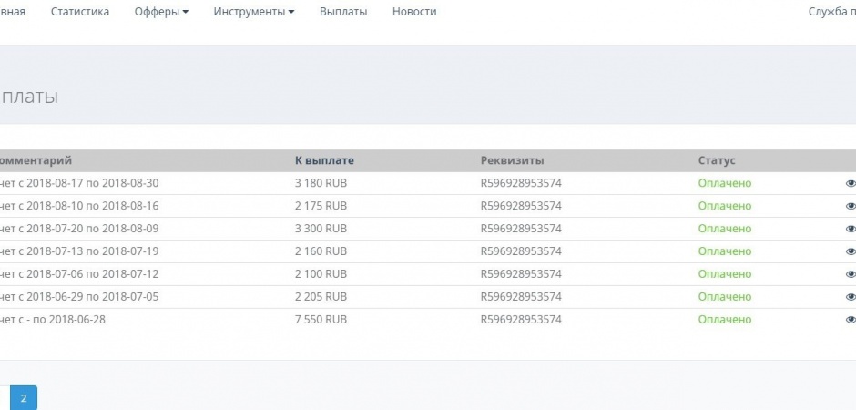Sort by the Реквизиты column header
The height and width of the screenshot is (410, 856).
[512, 160]
